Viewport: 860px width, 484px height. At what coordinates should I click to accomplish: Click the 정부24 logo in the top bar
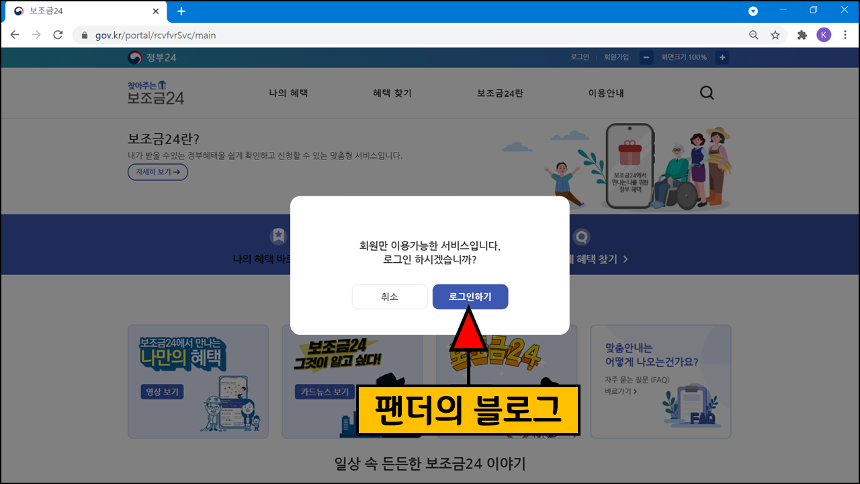tap(152, 58)
